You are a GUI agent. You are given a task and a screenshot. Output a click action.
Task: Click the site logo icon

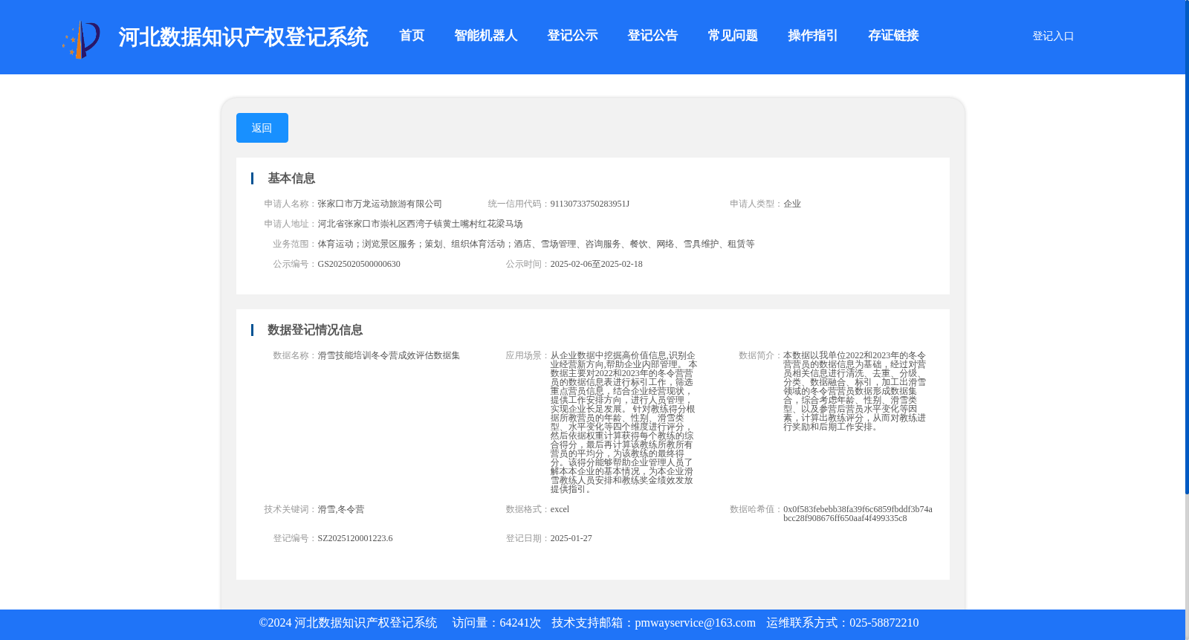coord(81,39)
